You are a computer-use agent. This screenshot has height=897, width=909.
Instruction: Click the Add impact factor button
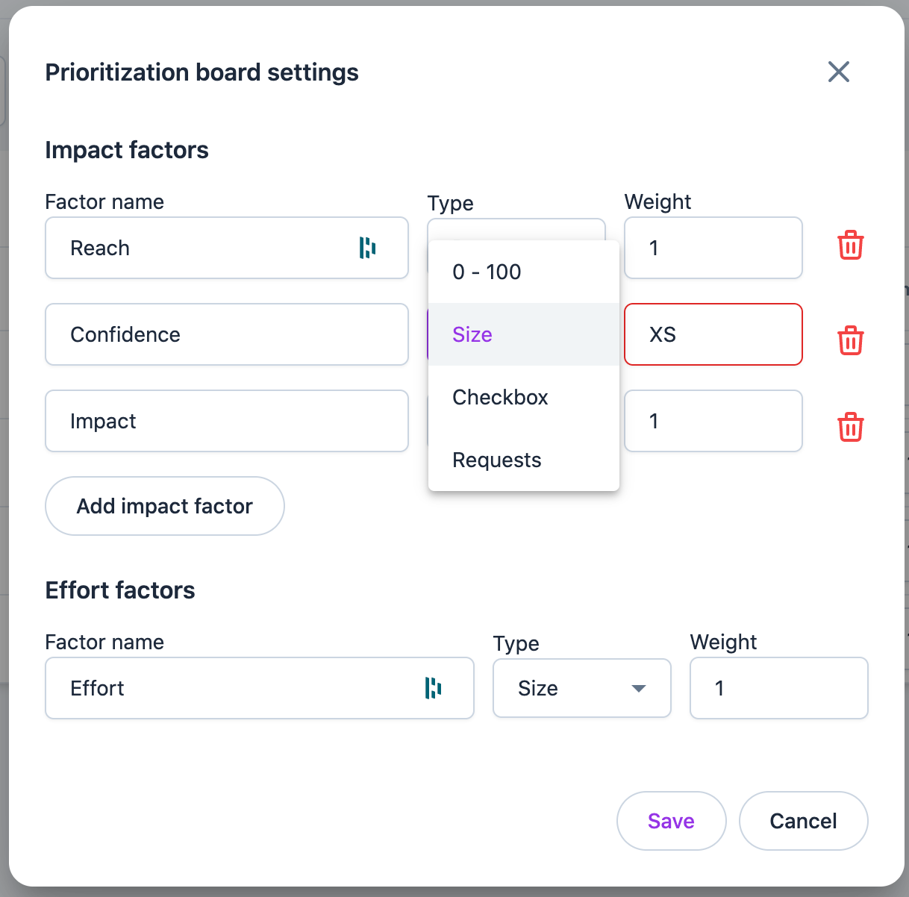(164, 506)
